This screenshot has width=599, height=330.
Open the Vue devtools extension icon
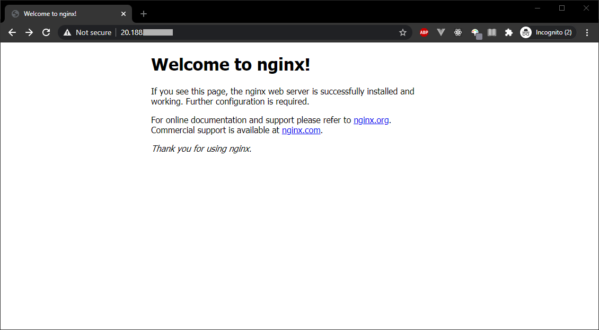[x=441, y=32]
